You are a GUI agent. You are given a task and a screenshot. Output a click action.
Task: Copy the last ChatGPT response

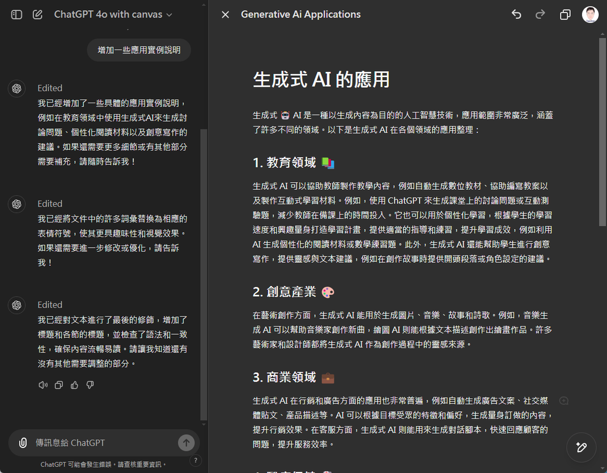59,385
